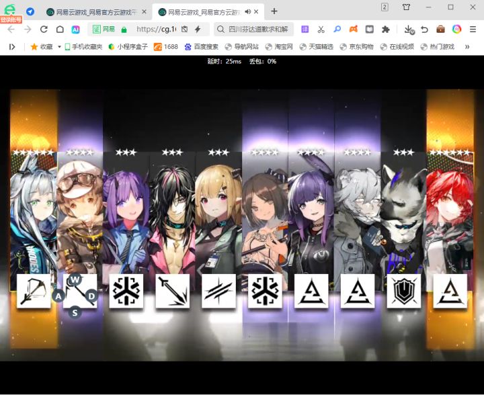Open 小程序盒子 bookmark

(128, 47)
